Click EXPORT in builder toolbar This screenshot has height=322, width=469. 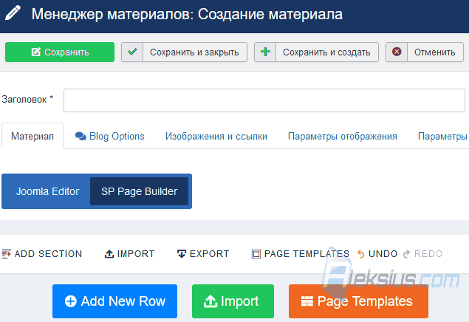[203, 254]
